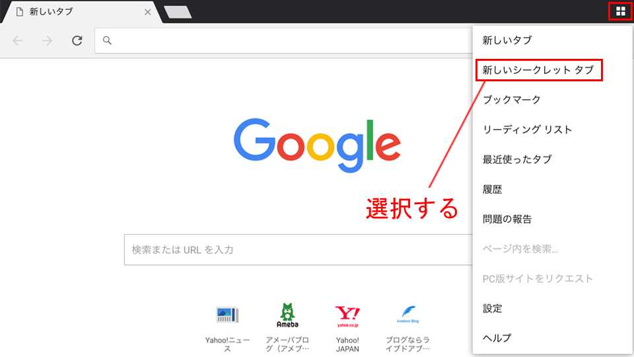Open ブックマーク from the menu
This screenshot has height=357, width=634.
511,100
